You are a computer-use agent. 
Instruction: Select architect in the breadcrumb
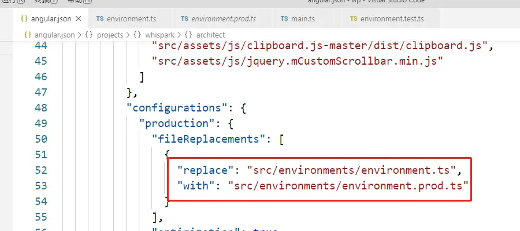[x=210, y=35]
